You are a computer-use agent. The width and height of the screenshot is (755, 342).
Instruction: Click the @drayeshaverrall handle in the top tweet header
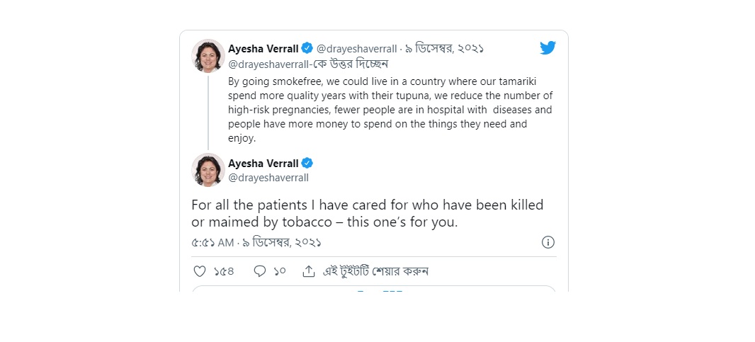pos(357,49)
